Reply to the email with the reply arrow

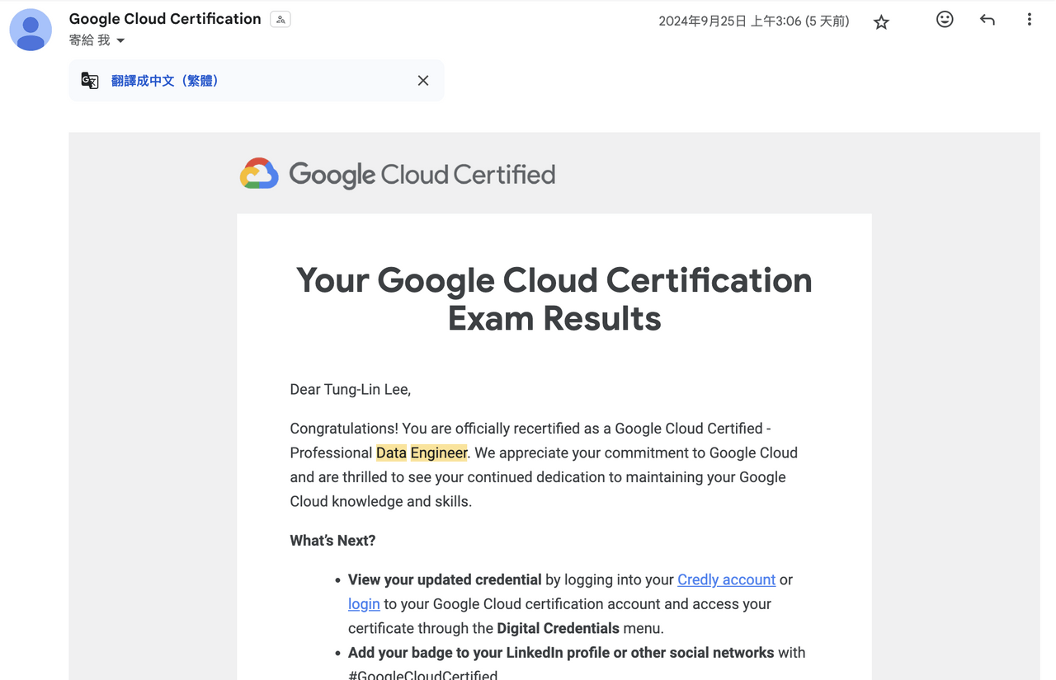[x=987, y=20]
